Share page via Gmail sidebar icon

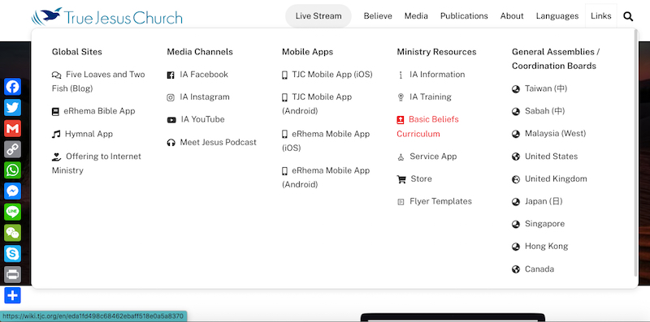[12, 128]
